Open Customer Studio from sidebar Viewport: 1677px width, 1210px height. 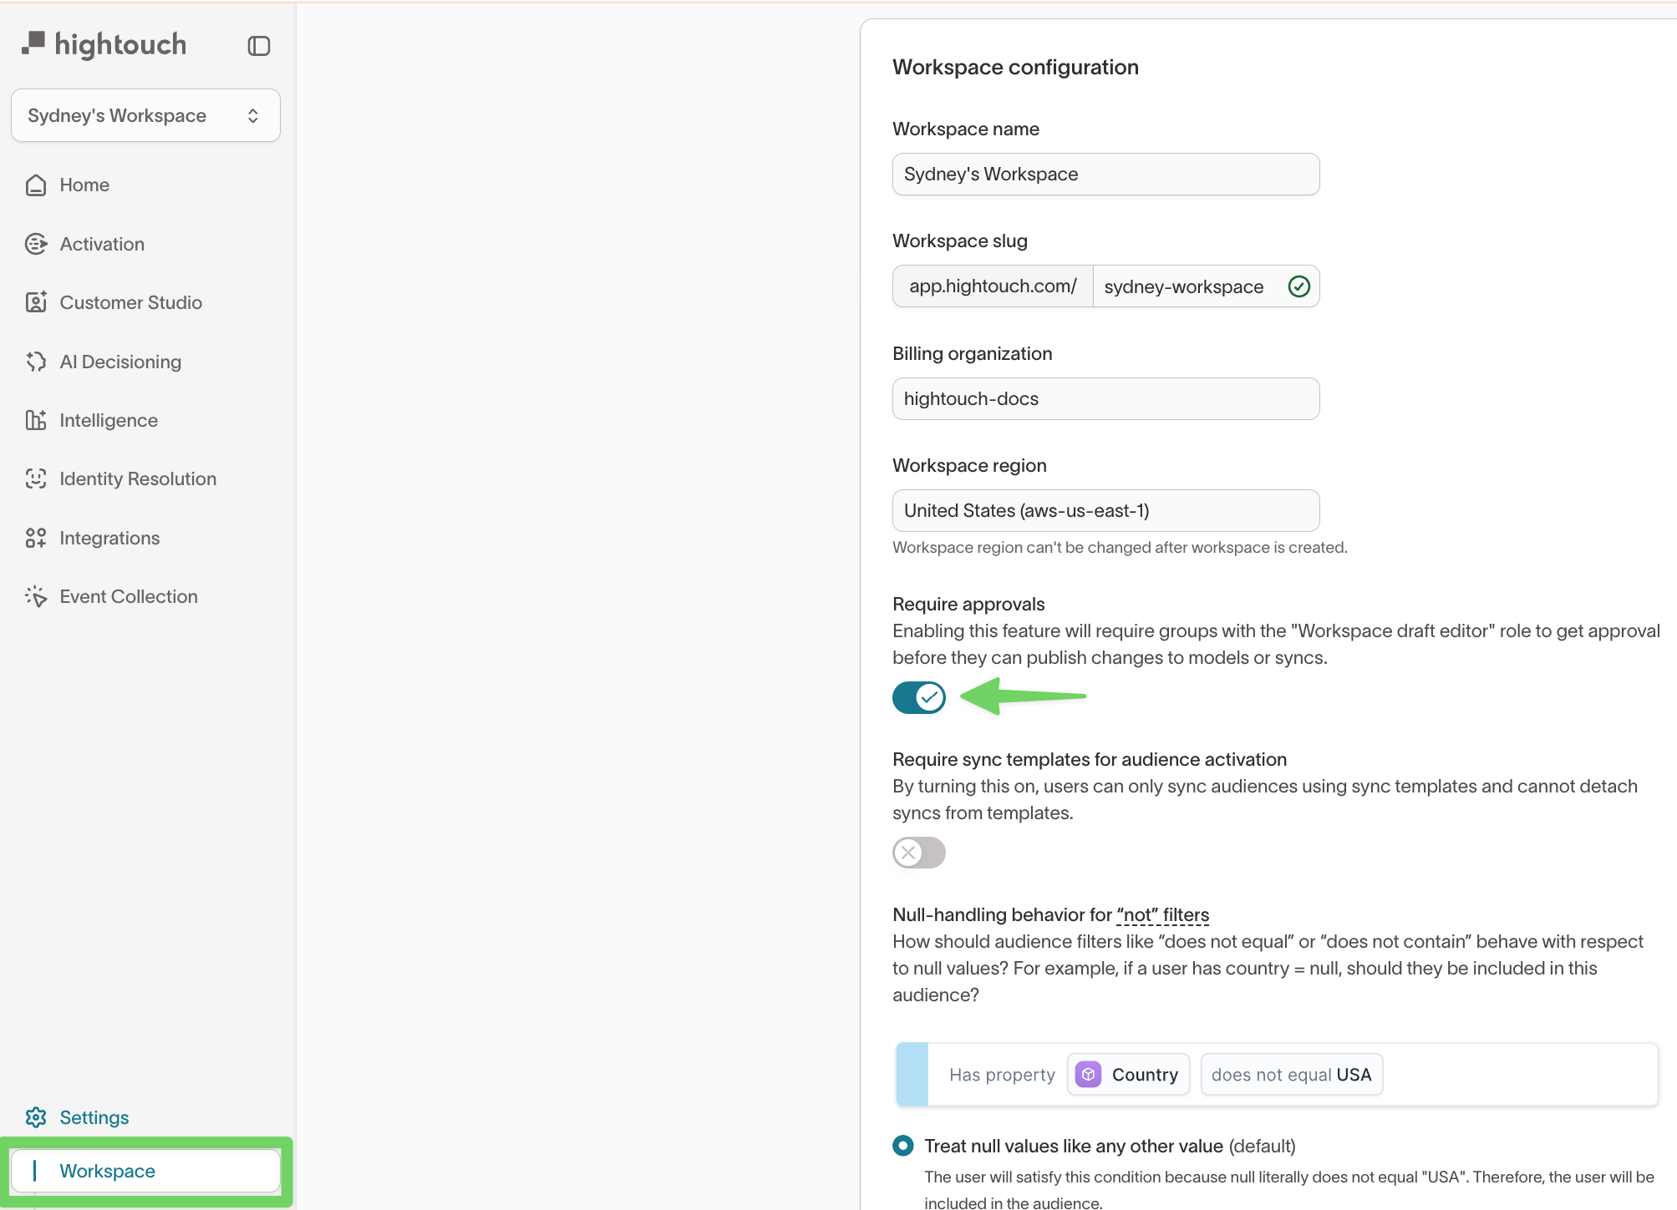tap(130, 302)
